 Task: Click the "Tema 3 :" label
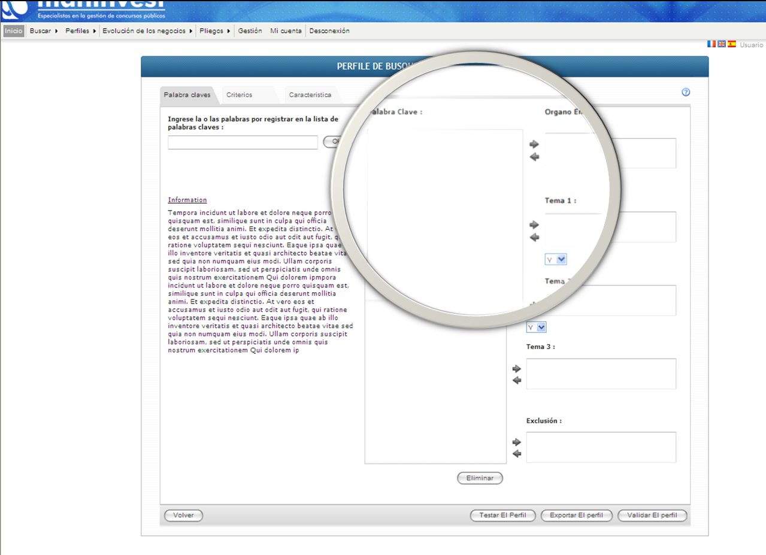pos(541,347)
